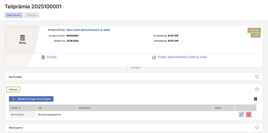Open the table column settings icon
The height and width of the screenshot is (133, 268).
(x=255, y=99)
